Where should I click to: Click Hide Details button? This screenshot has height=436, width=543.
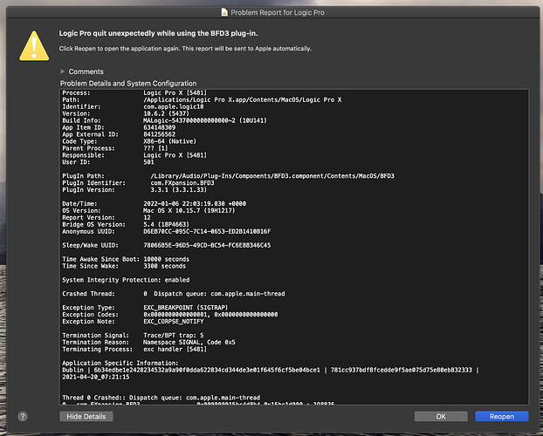86,416
